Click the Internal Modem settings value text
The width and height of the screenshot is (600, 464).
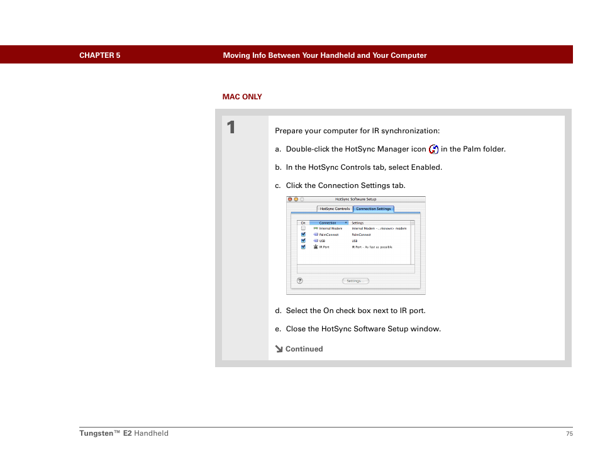click(x=379, y=228)
